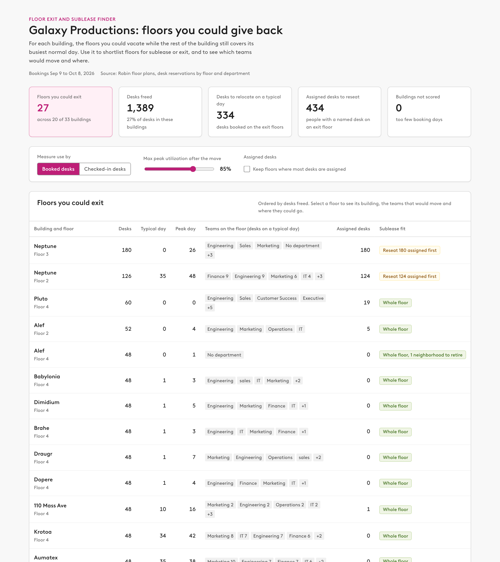Viewport: 500px width, 562px height.
Task: Expand the +2 teams chip on Babylonia row
Action: click(298, 381)
